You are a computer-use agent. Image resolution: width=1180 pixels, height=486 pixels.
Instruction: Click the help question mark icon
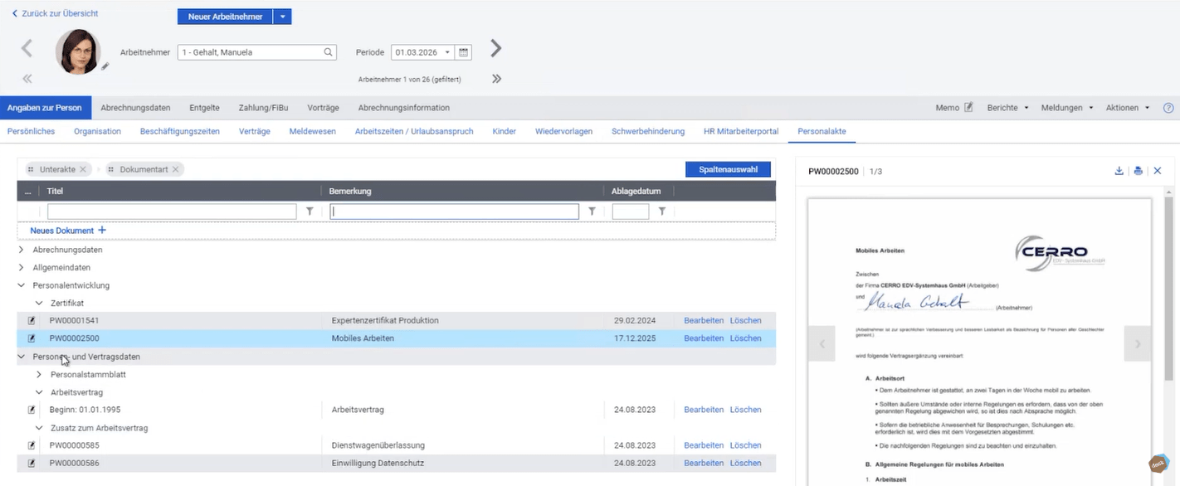[x=1169, y=107]
